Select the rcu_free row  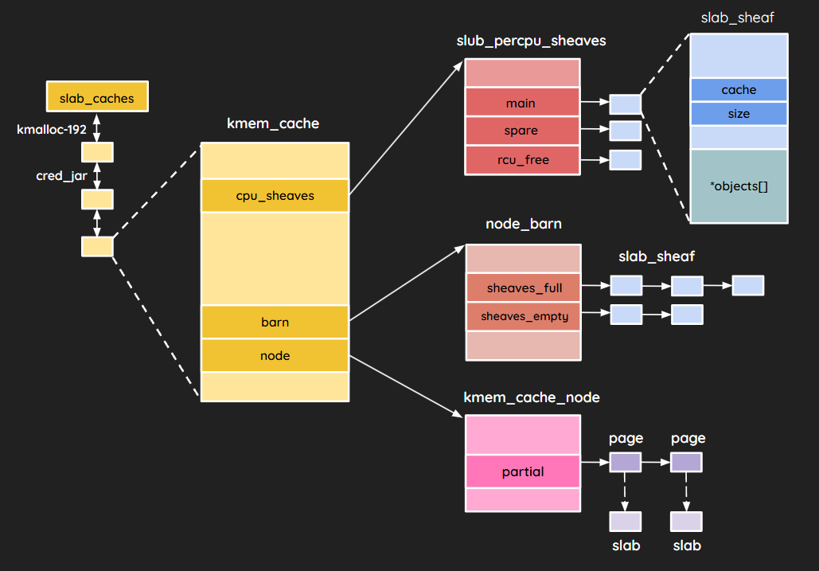[x=522, y=160]
